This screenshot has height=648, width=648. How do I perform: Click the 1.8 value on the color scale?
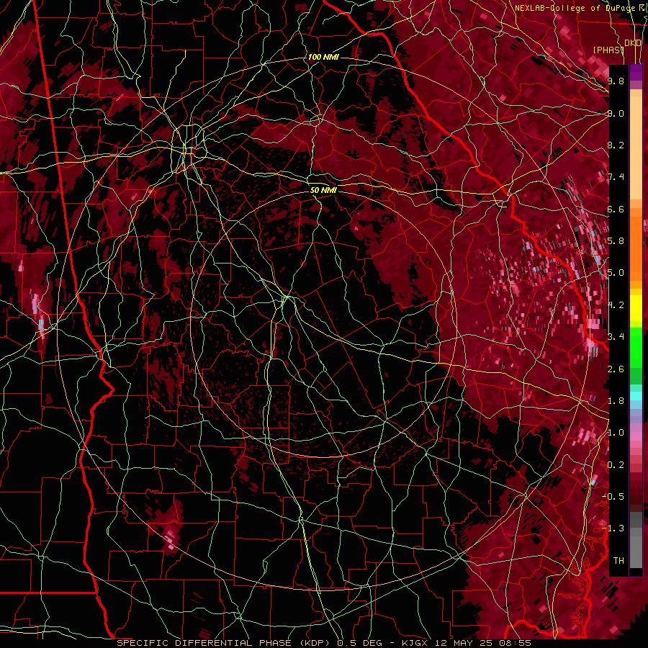(x=616, y=401)
